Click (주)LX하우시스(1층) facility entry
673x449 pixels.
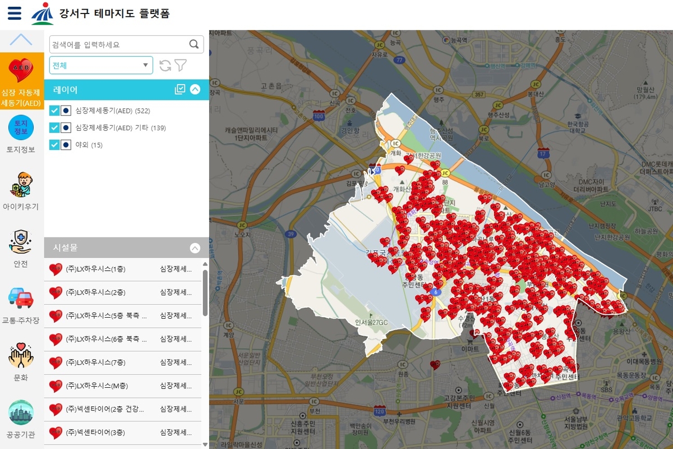pos(95,269)
